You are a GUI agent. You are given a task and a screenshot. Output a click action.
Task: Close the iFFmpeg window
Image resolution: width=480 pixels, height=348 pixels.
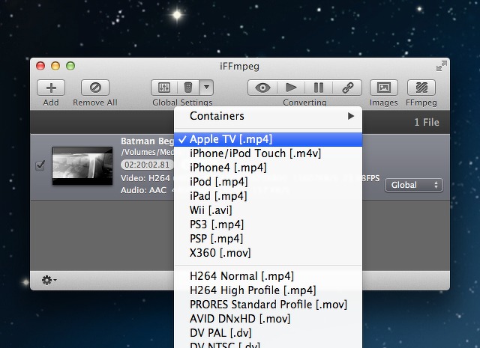tap(40, 66)
